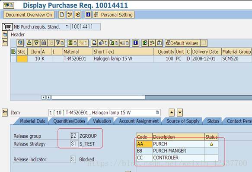Click the Views icon in grid toolbar
Screen dimensions: 252x172
coord(101,43)
